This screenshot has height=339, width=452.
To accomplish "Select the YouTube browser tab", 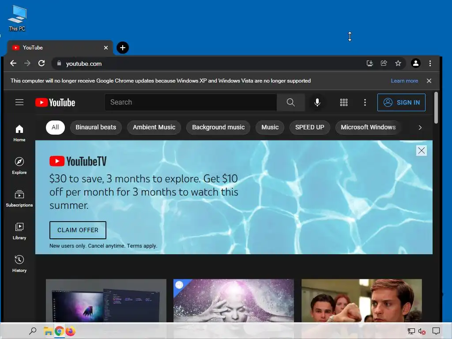I will (x=60, y=48).
